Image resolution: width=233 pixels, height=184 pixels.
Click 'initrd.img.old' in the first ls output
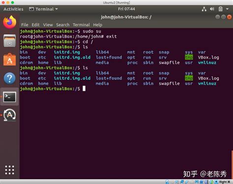[x=72, y=57]
